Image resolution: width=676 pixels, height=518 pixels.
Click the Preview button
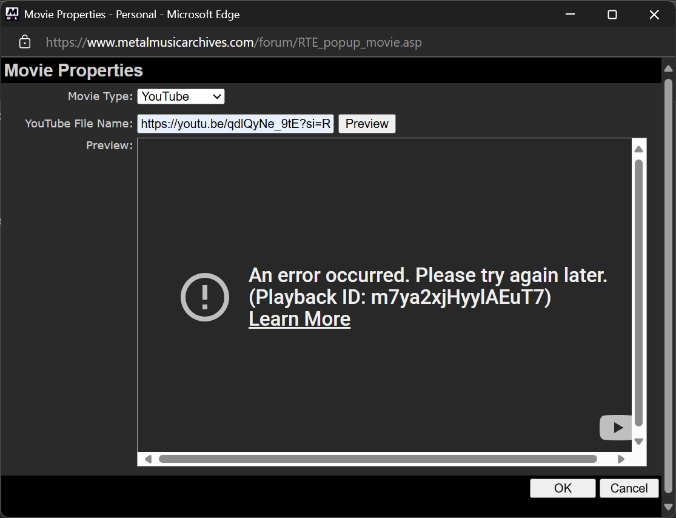[367, 124]
